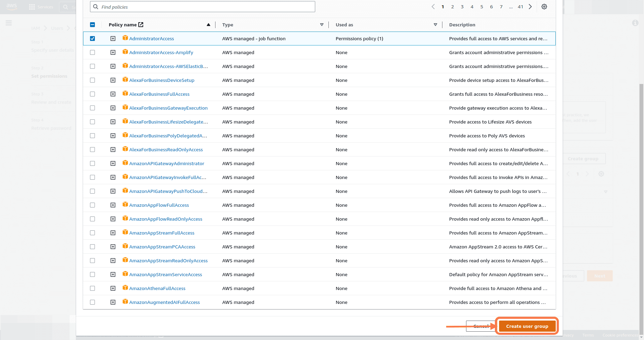Click 'Permissions policy (1)' in AdministratorAccess row
This screenshot has height=340, width=644.
pyautogui.click(x=359, y=39)
